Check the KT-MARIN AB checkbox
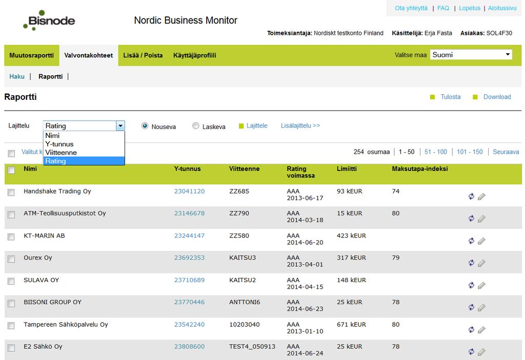This screenshot has height=360, width=525. (x=11, y=237)
